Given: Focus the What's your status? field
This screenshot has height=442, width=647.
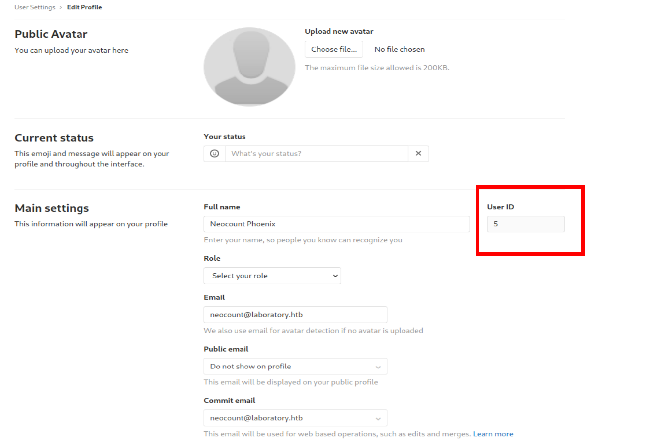Looking at the screenshot, I should [316, 154].
